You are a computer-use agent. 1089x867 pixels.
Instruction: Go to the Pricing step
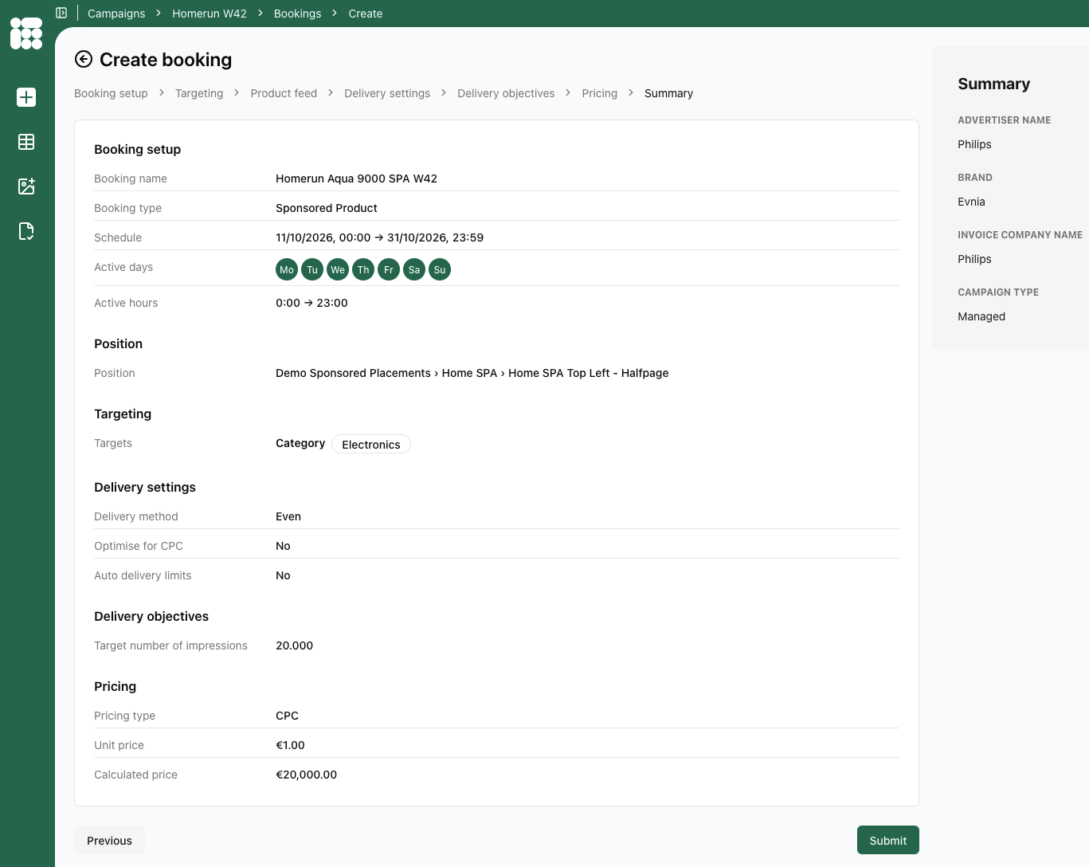click(x=599, y=93)
